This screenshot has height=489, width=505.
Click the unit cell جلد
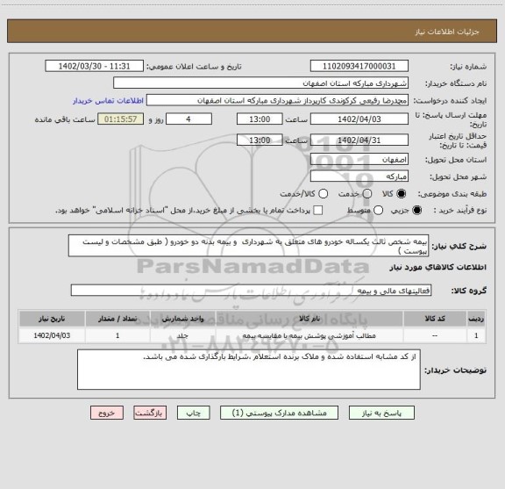[182, 335]
